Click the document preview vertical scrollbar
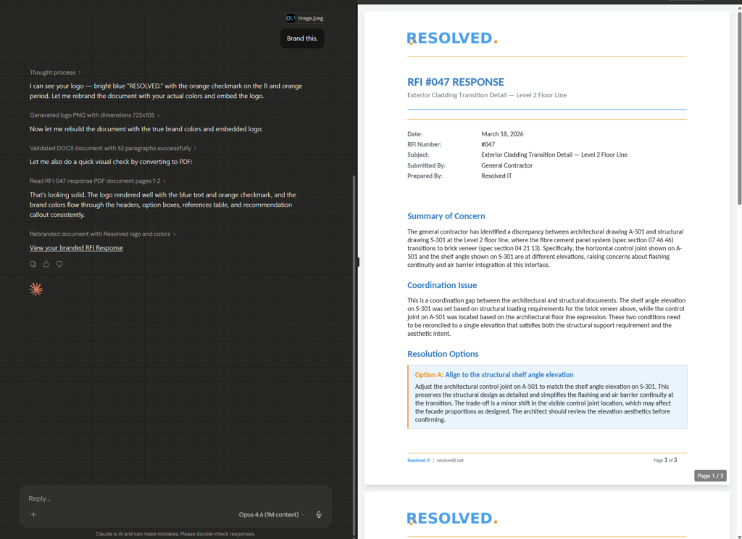The width and height of the screenshot is (742, 539). point(738,109)
